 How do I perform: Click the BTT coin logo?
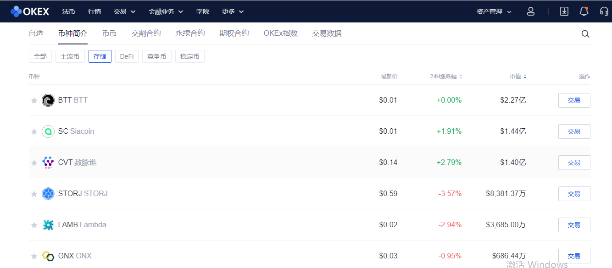pyautogui.click(x=48, y=100)
